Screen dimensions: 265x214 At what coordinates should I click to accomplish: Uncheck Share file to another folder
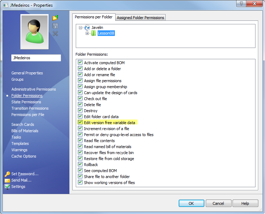(80, 176)
